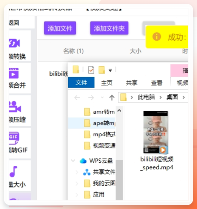This screenshot has width=197, height=209.
Task: Click the properties checkmark quick access icon
Action: 91,70
